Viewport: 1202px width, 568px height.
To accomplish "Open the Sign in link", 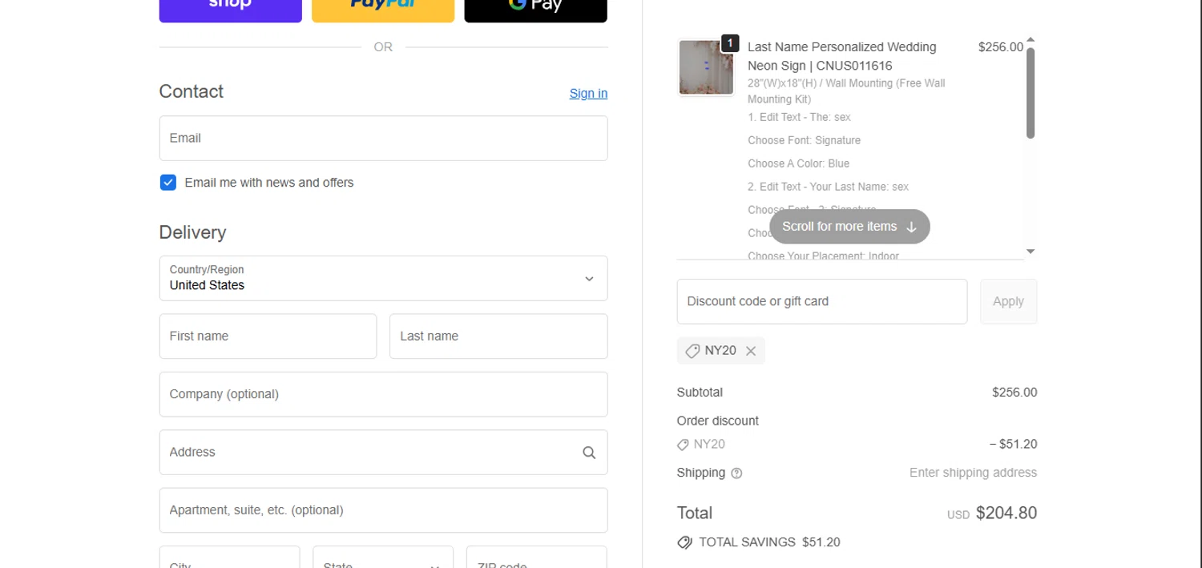I will (588, 94).
